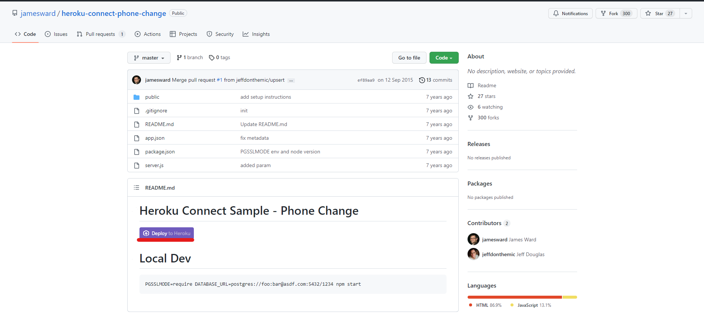Click the file icon next to app.json

[x=137, y=138]
